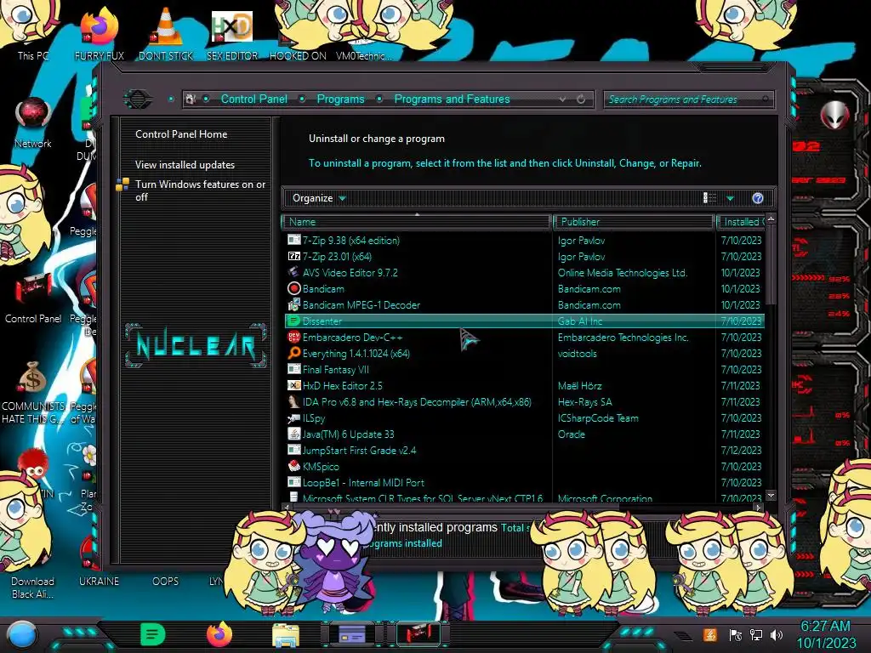Launch Dissenter from the taskbar
The image size is (871, 653).
153,634
